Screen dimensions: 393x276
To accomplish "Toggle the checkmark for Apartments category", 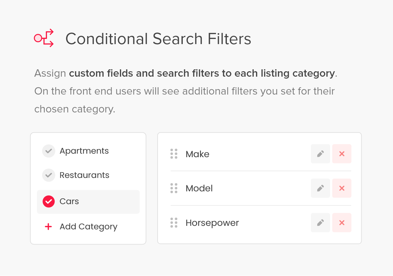I will click(49, 151).
